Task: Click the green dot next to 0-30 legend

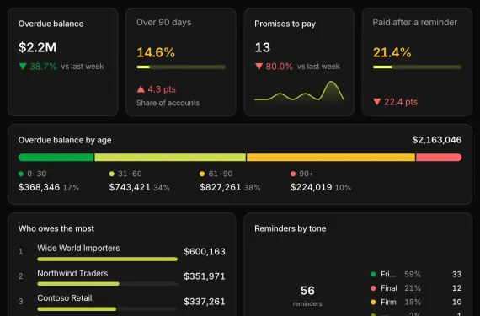Action: coord(21,174)
